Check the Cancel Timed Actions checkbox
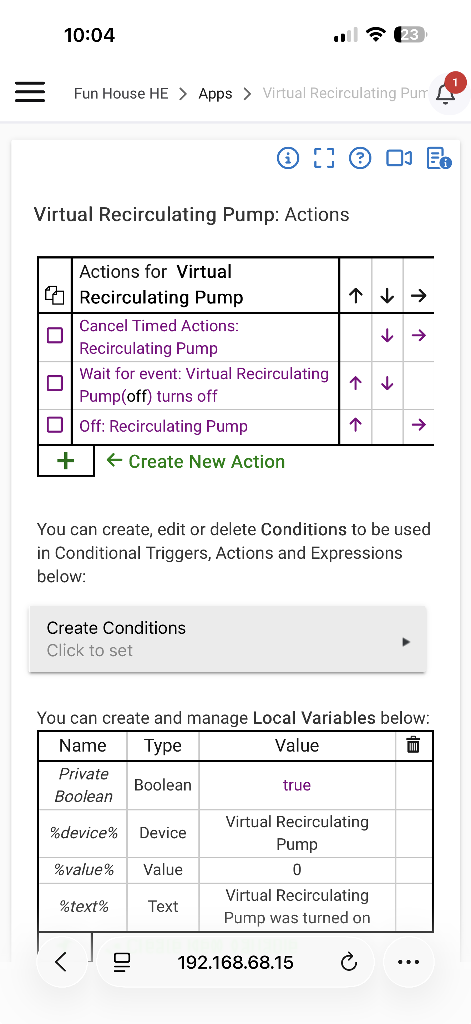Image resolution: width=471 pixels, height=1024 pixels. [x=55, y=336]
